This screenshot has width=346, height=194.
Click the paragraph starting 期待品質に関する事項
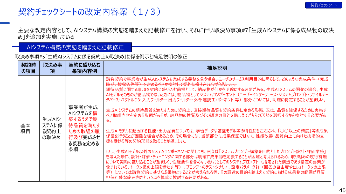click(217, 95)
